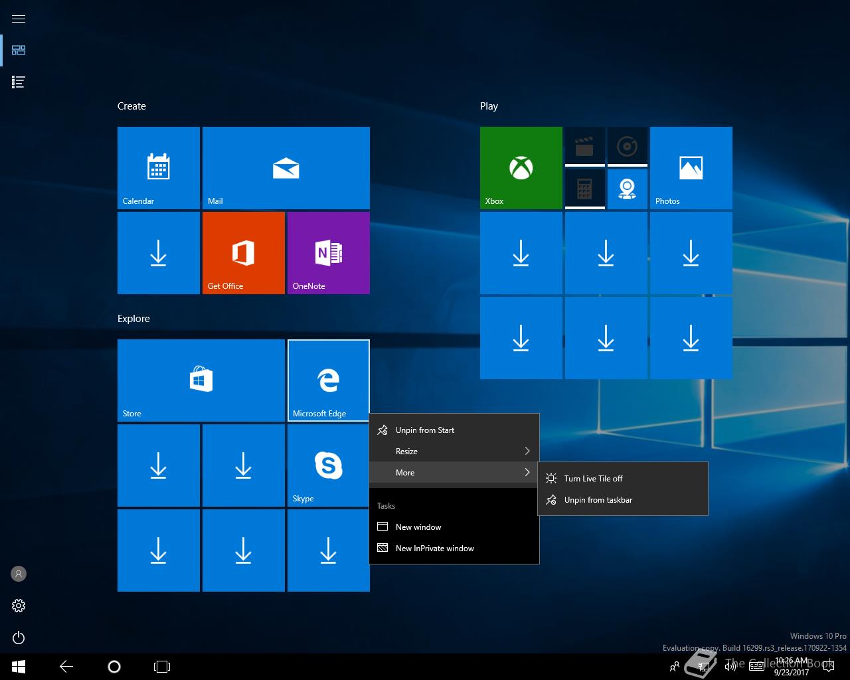Tap the Back arrow on taskbar
Screen dimensions: 850x680
click(66, 667)
